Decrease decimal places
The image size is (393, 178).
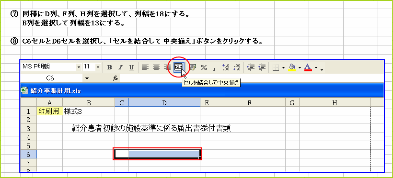tap(237, 67)
